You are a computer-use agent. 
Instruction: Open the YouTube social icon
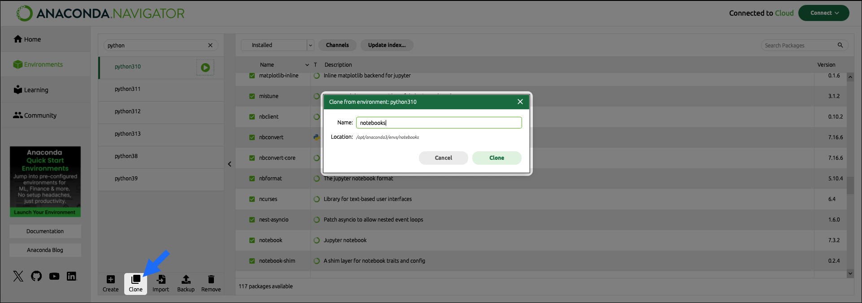[54, 276]
